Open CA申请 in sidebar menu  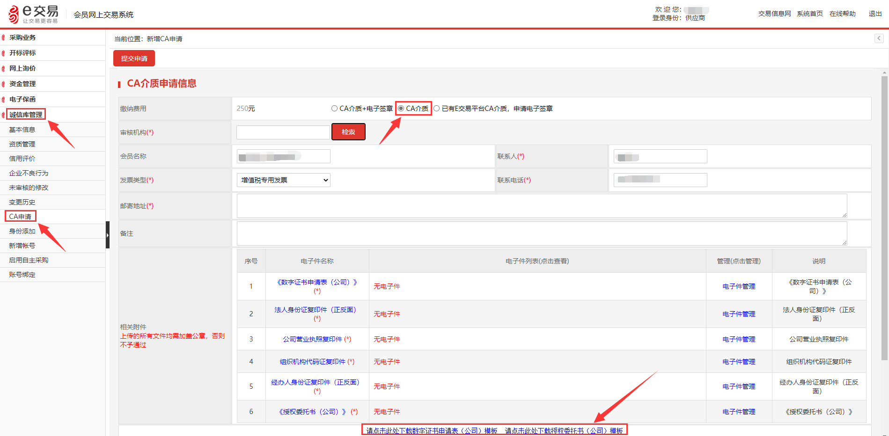(20, 217)
